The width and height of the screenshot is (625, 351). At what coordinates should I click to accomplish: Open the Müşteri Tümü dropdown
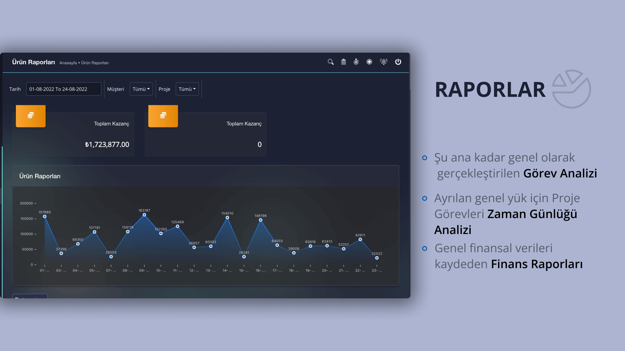141,89
